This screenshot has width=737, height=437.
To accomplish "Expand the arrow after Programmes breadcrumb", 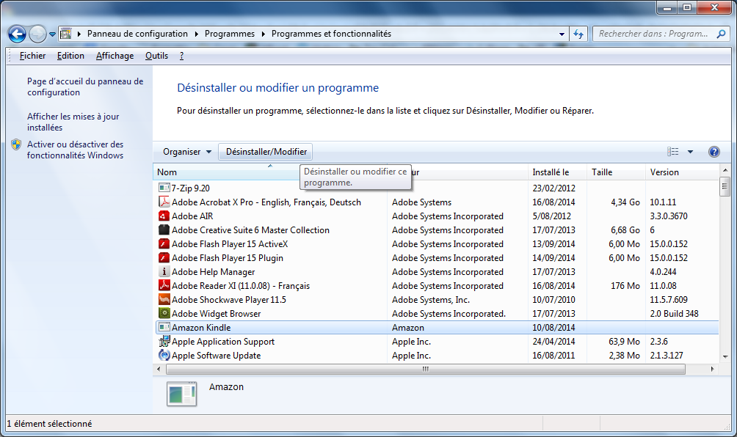I will (x=263, y=34).
